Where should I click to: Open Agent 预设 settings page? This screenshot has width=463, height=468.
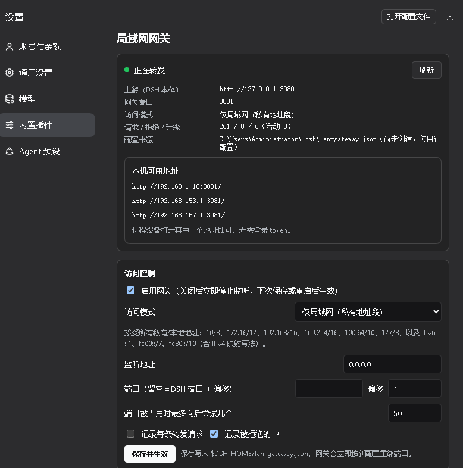(48, 151)
